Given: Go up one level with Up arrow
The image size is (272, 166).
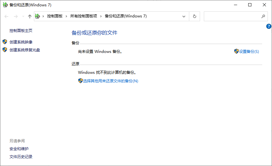Looking at the screenshot, I should (x=30, y=16).
